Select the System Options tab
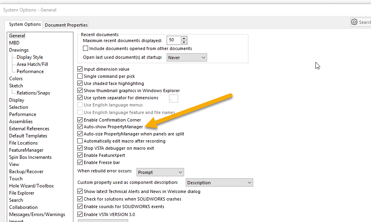Image resolution: width=371 pixels, height=222 pixels. (25, 24)
